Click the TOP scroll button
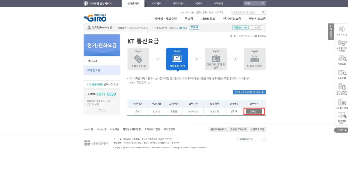The width and height of the screenshot is (348, 173). (341, 130)
